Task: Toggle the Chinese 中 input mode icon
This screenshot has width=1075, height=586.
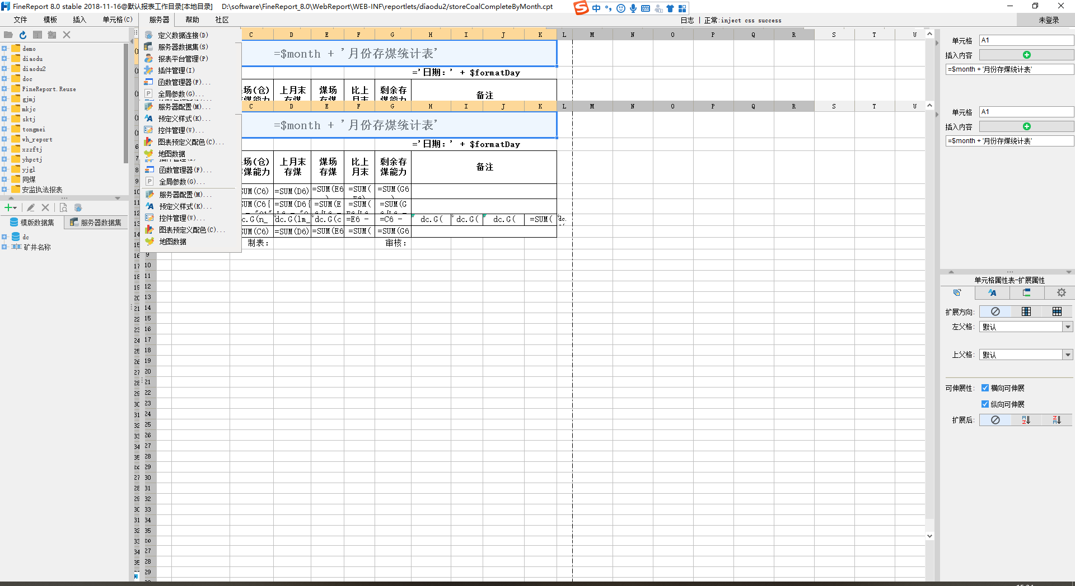Action: 596,8
